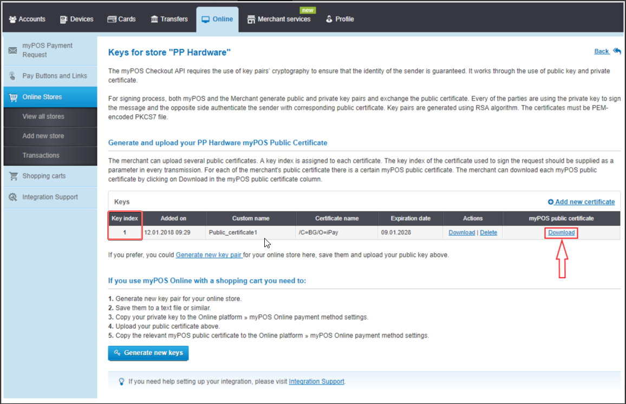Screen dimensions: 626x404
Task: Click the pointer icon beside Pay Buttons and Links
Action: (x=12, y=76)
